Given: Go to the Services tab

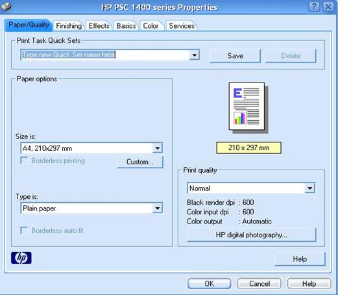Looking at the screenshot, I should (x=182, y=26).
